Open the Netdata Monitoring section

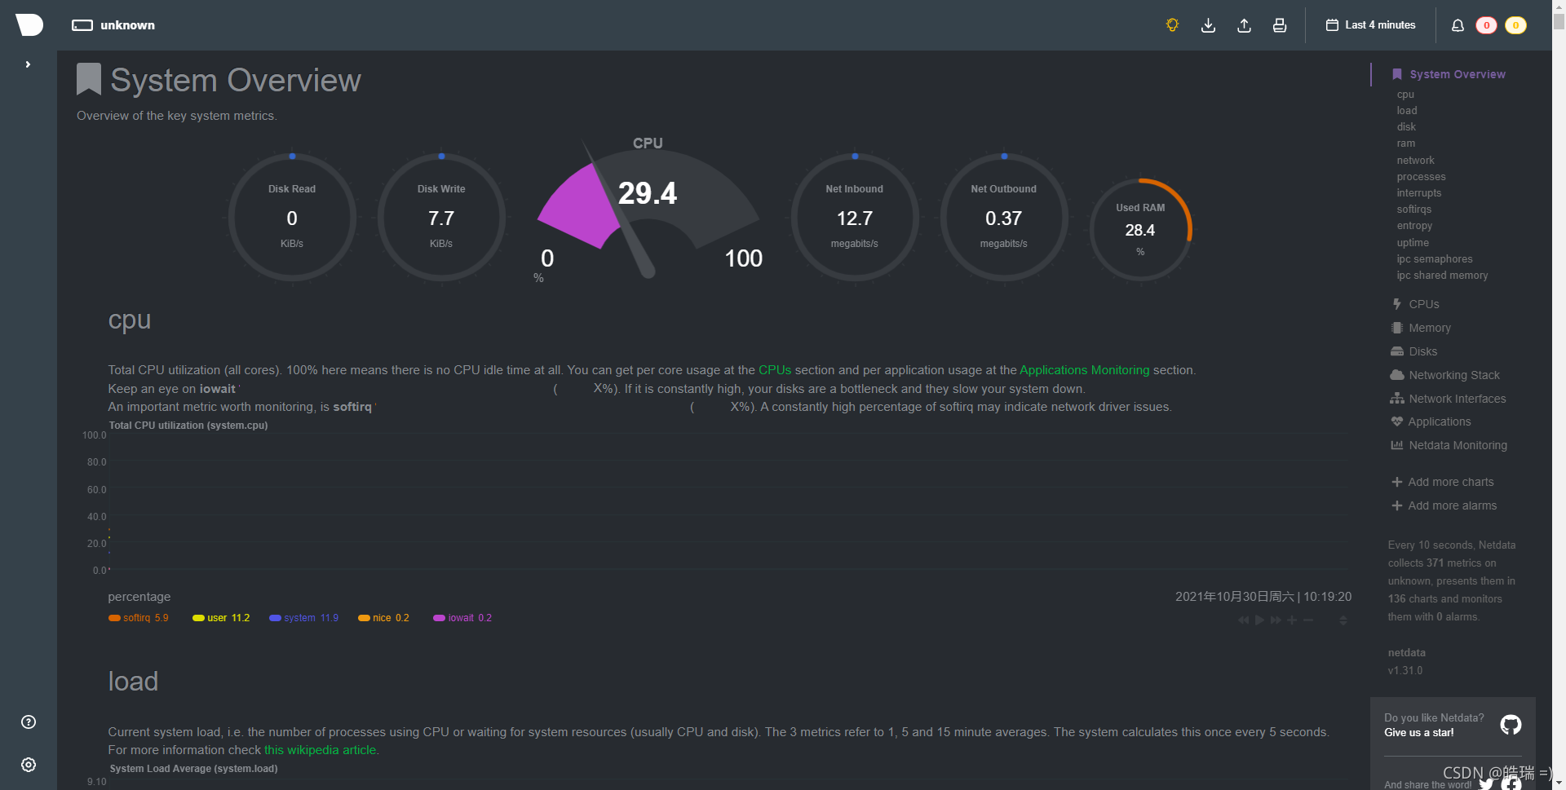(x=1449, y=445)
